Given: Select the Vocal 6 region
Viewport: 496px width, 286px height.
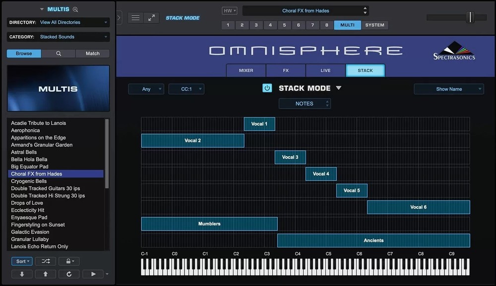Looking at the screenshot, I should 419,207.
